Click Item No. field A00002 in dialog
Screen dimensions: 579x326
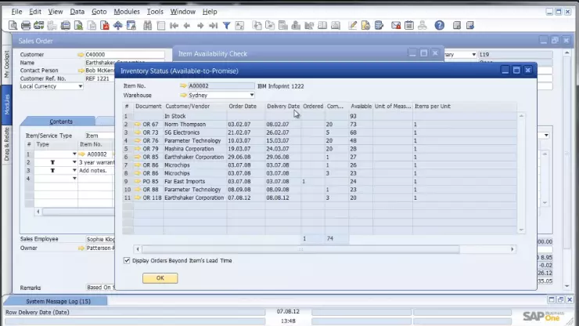221,86
